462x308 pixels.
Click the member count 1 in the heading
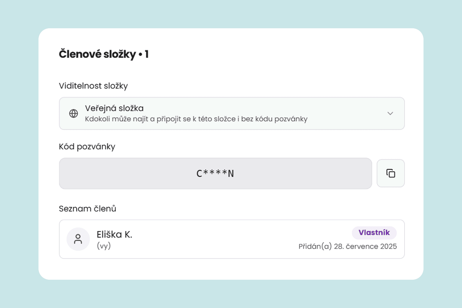(x=146, y=54)
